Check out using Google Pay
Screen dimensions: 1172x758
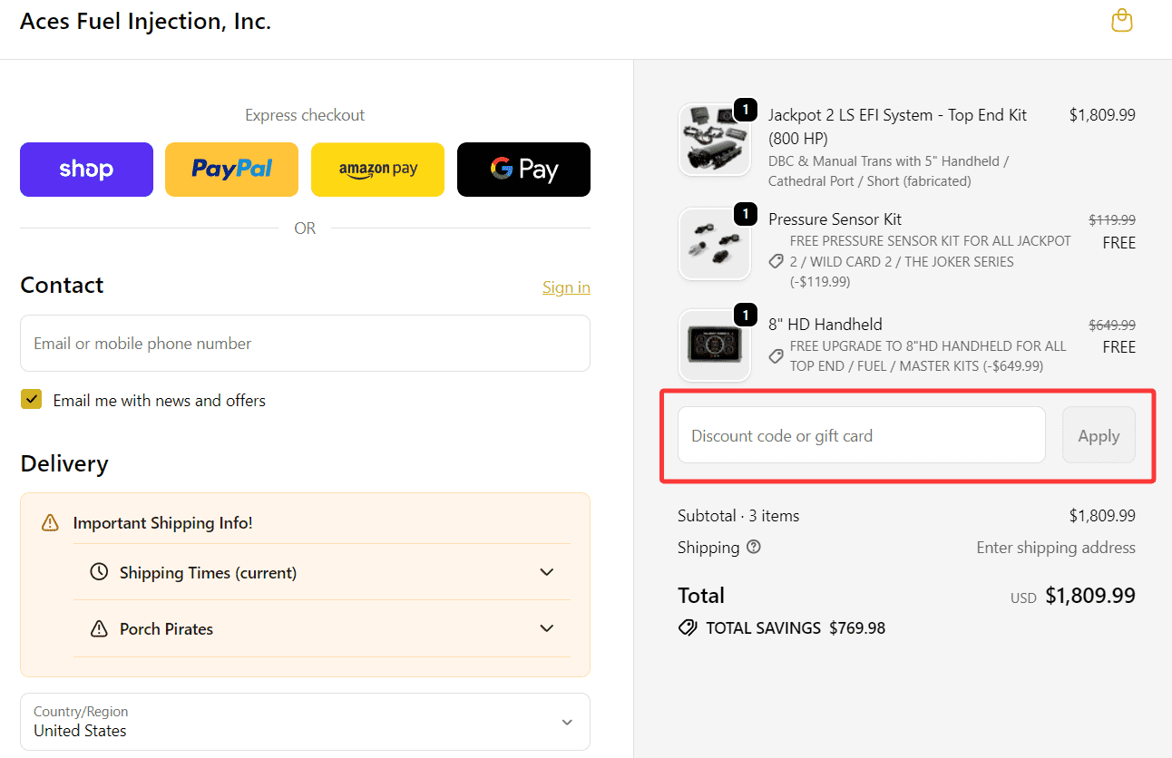point(523,170)
